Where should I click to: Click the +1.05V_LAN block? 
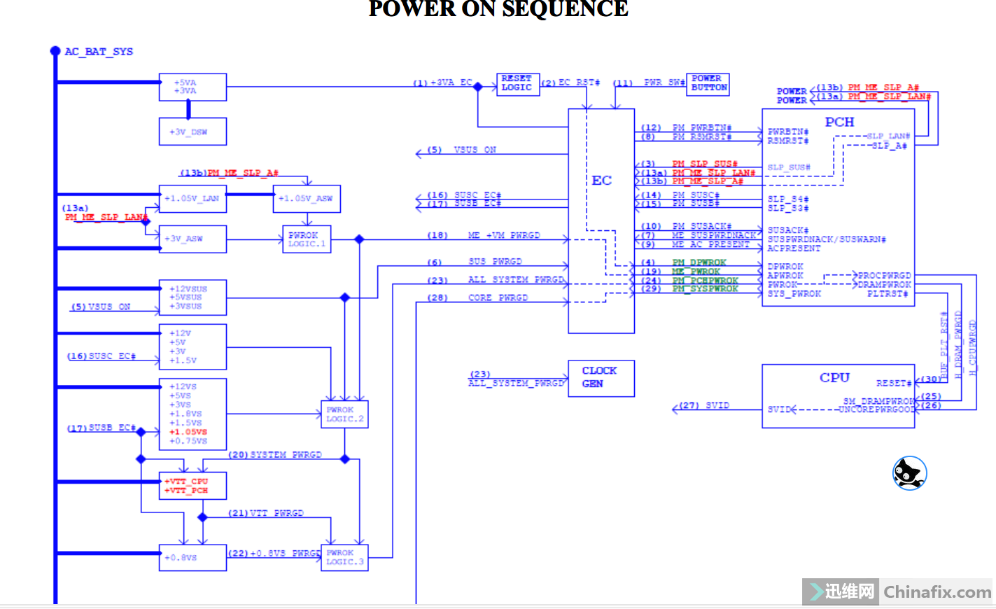click(x=192, y=199)
